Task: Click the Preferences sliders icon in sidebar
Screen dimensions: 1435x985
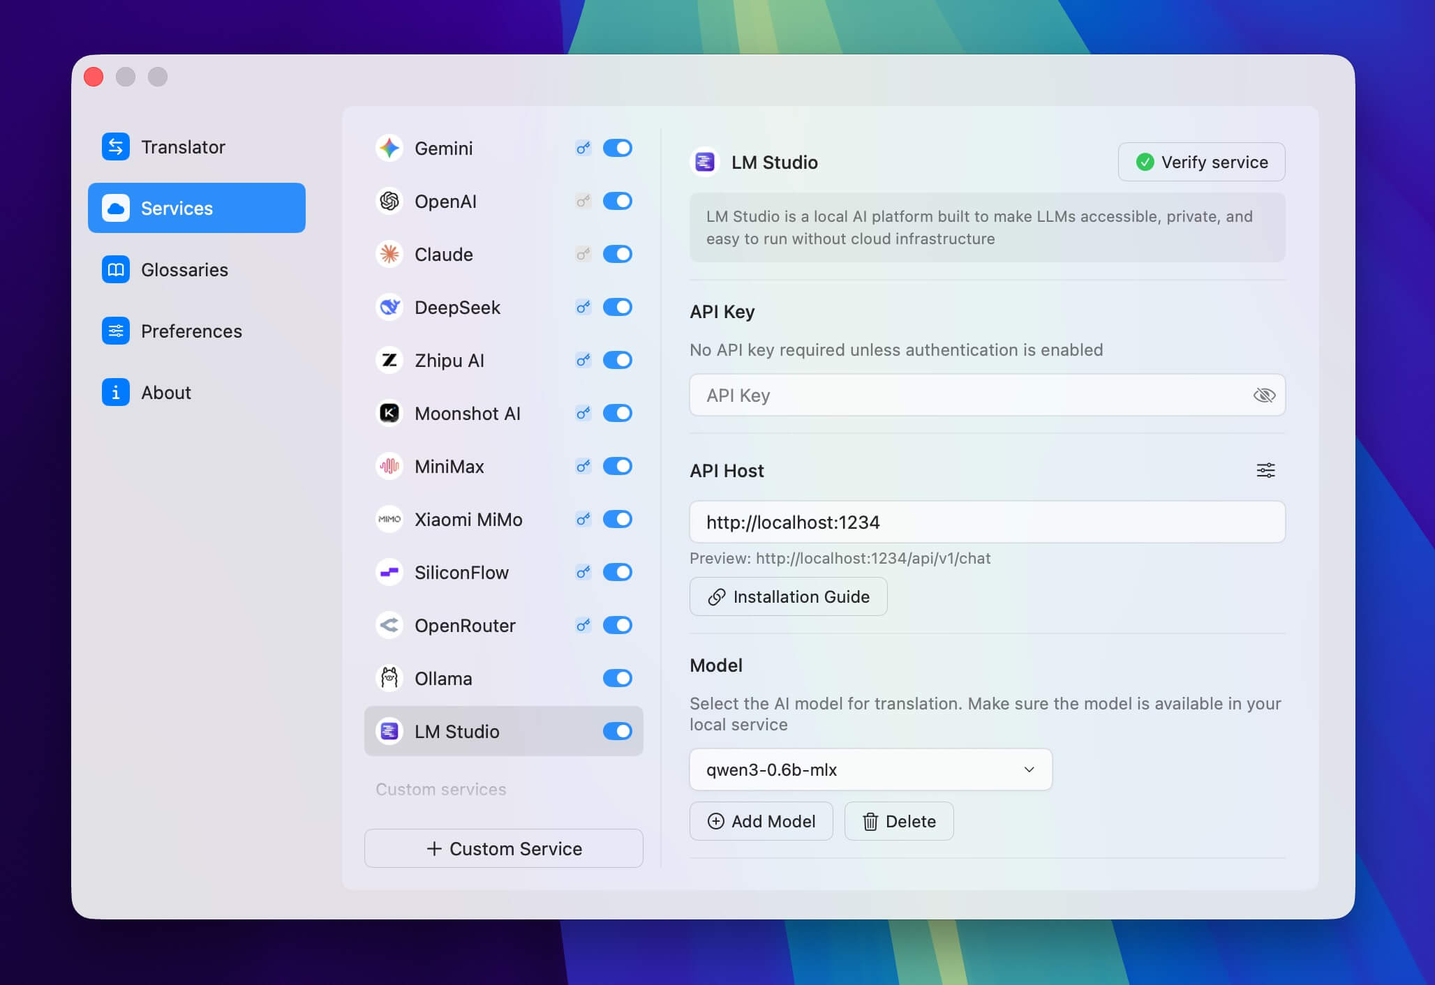Action: click(x=116, y=331)
